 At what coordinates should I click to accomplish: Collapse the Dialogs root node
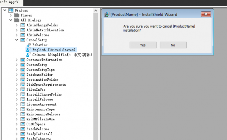coord(5,10)
